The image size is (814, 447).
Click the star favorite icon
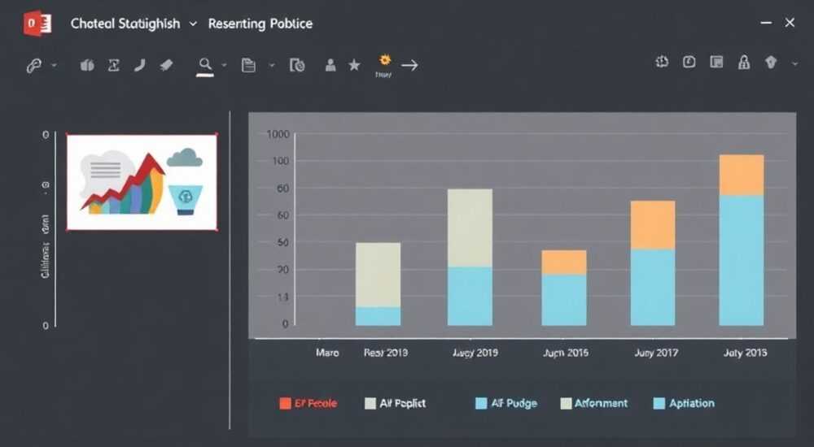pyautogui.click(x=354, y=65)
